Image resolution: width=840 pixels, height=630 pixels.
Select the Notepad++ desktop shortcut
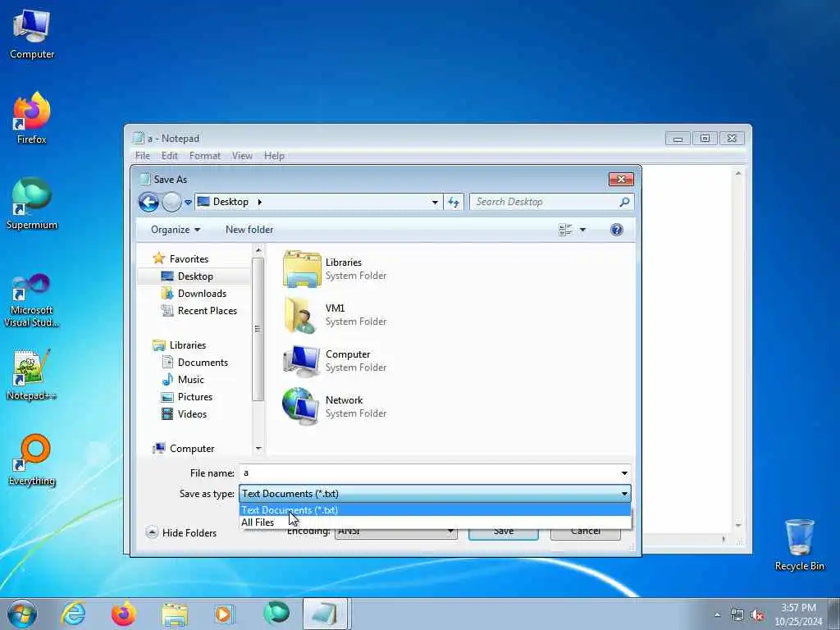pos(32,375)
